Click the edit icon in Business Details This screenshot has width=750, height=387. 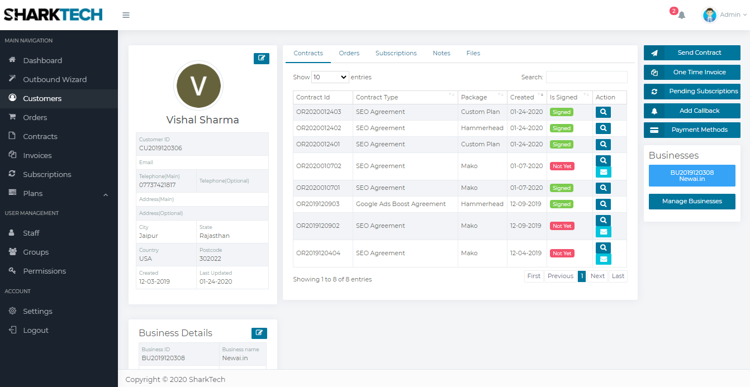coord(259,333)
